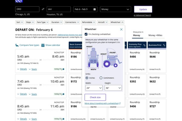Click the CO2 info icon for 7:45 am flight
The height and width of the screenshot is (121, 182).
pos(63,94)
